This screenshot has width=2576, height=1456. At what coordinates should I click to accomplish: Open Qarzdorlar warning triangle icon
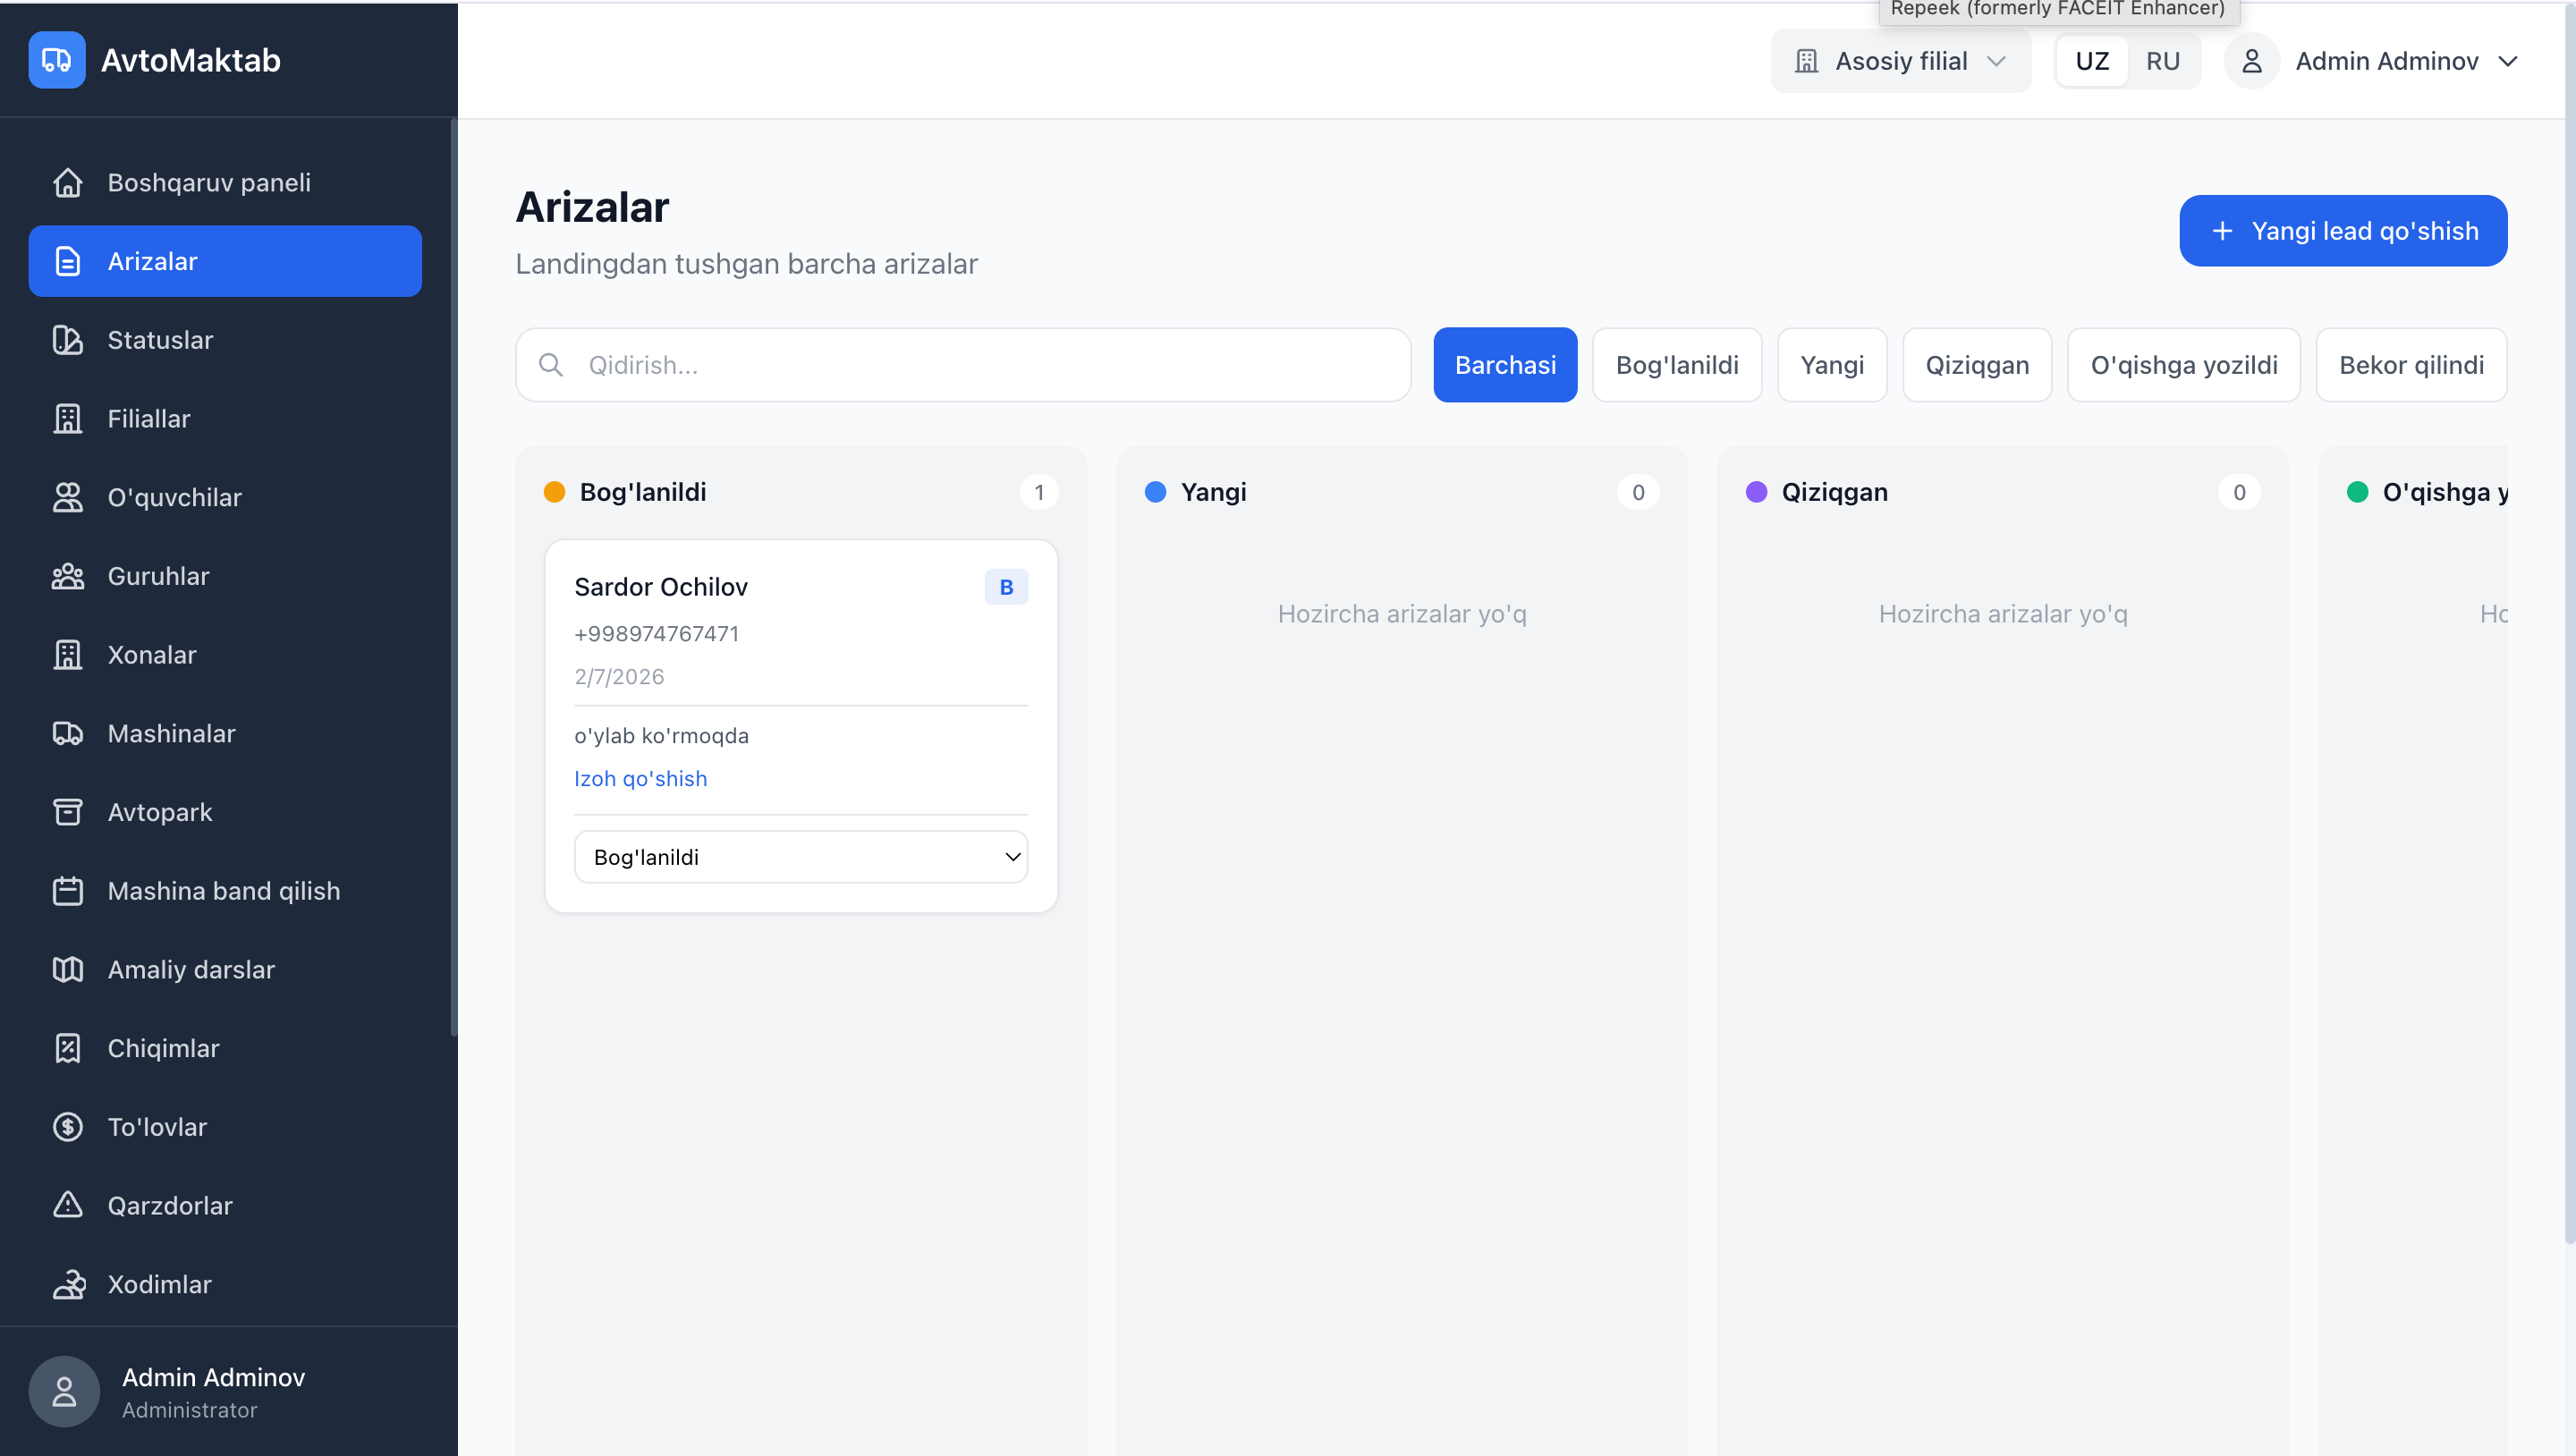67,1205
